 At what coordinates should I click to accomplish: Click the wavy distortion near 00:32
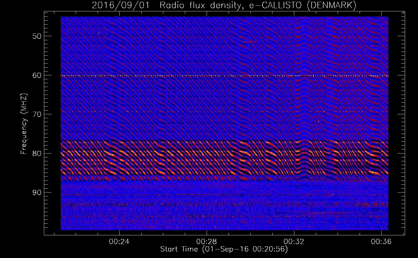305,98
